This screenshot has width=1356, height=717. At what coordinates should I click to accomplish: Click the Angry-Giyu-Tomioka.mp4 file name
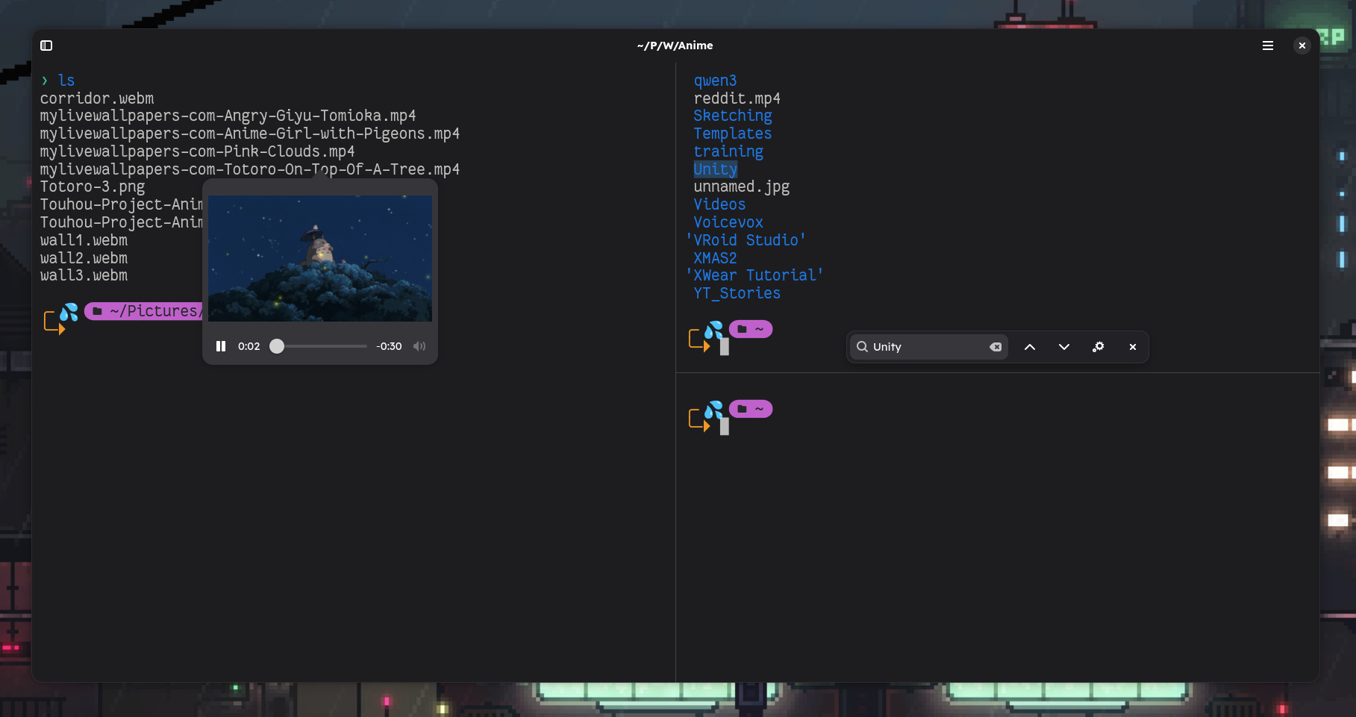click(228, 116)
